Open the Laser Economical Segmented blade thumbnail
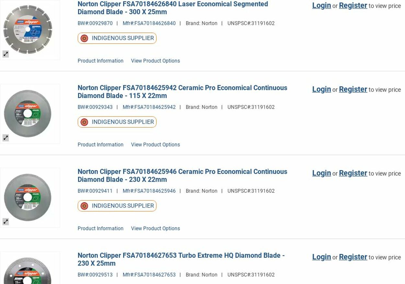Screen dimensions: 405x284 (x=28, y=29)
